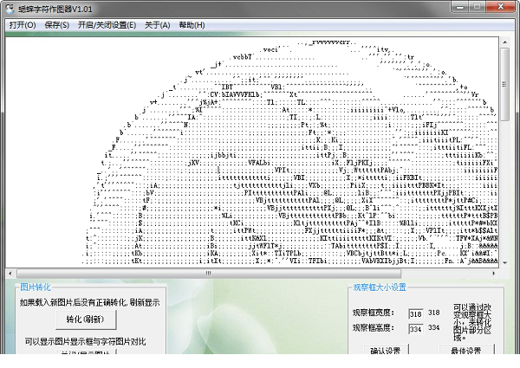Click the 最佳设置 button
Image resolution: width=520 pixels, height=368 pixels.
coord(466,350)
